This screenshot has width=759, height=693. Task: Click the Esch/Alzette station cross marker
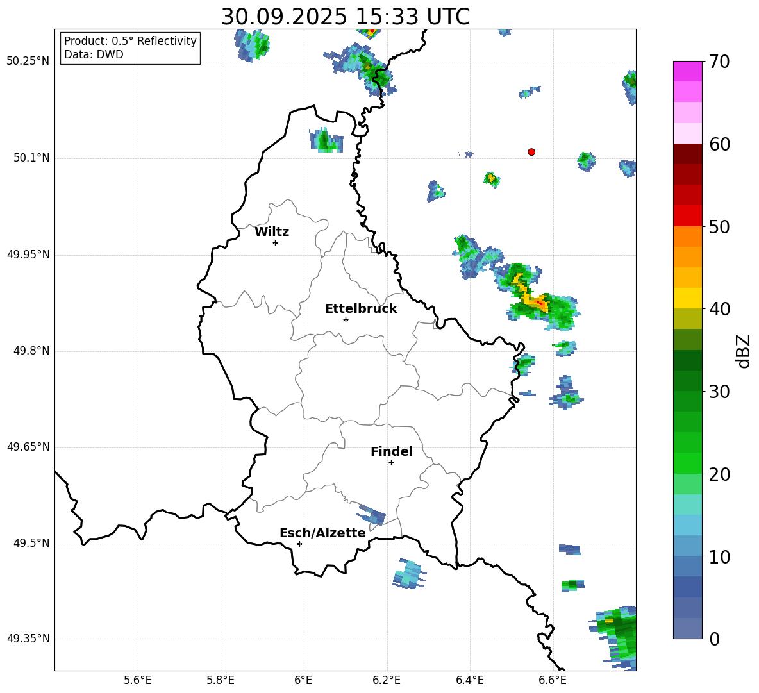tap(299, 544)
